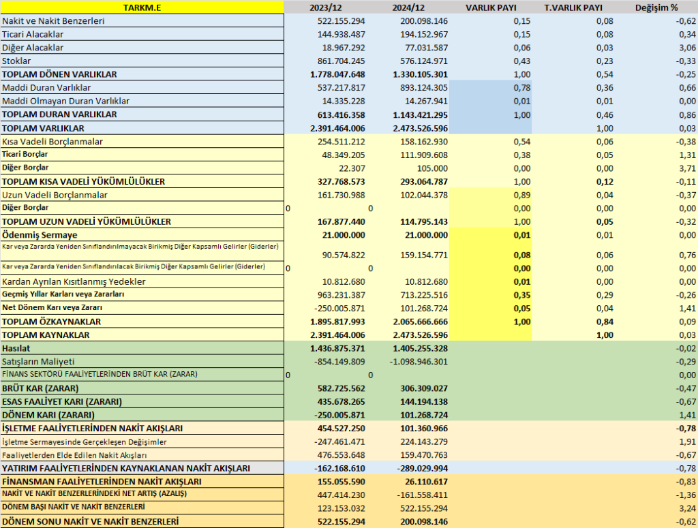Select the value -289.029.994

point(422,469)
